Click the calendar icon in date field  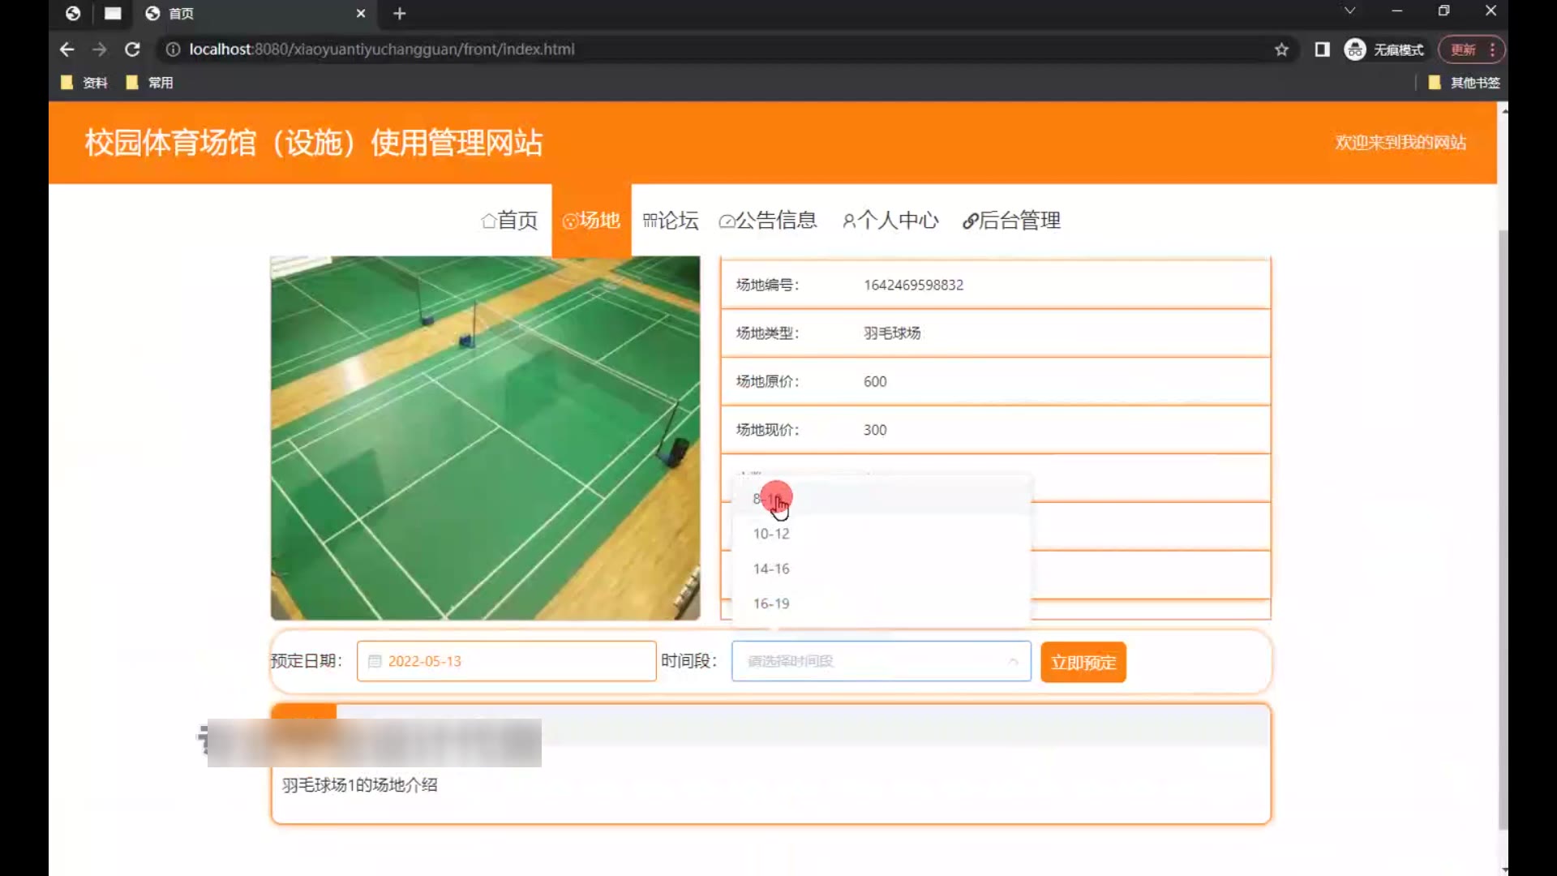tap(375, 661)
